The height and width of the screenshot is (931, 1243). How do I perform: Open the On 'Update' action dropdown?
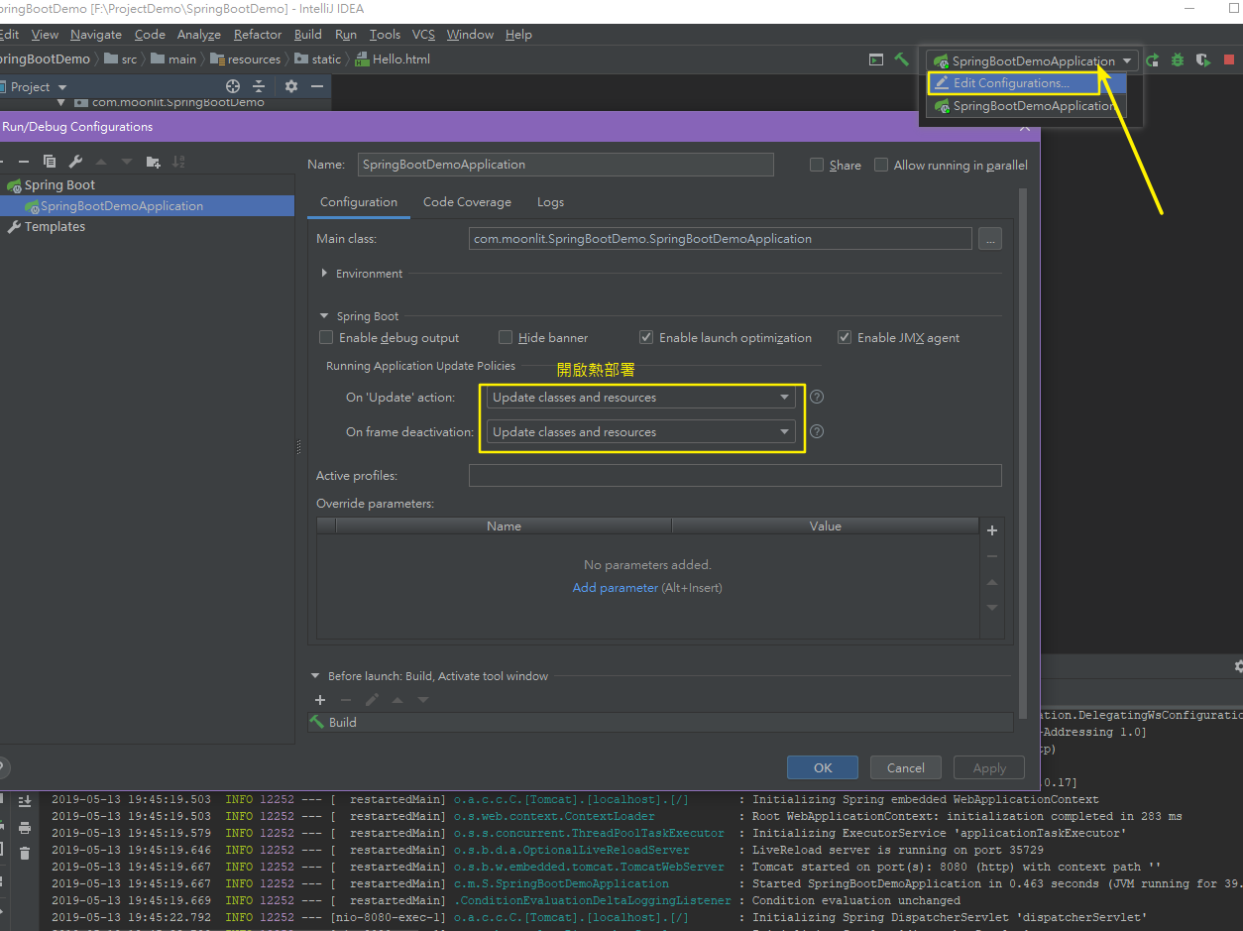tap(641, 398)
